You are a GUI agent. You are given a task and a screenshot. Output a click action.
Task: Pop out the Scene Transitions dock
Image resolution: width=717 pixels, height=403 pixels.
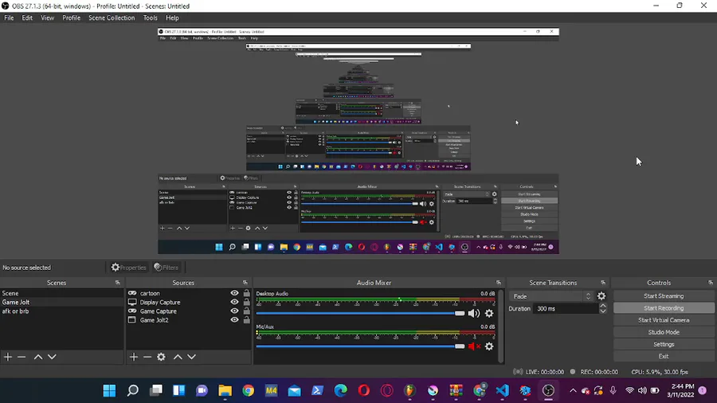point(603,283)
